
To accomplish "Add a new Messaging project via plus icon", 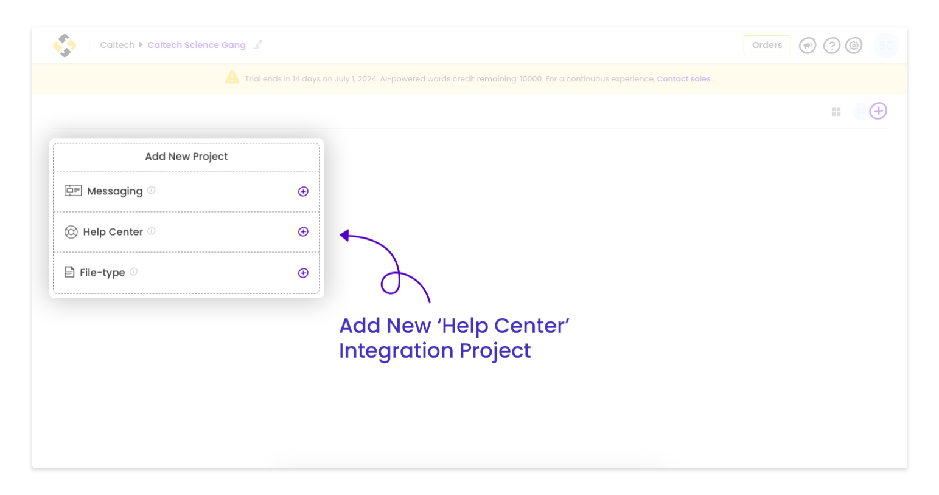I will [303, 191].
